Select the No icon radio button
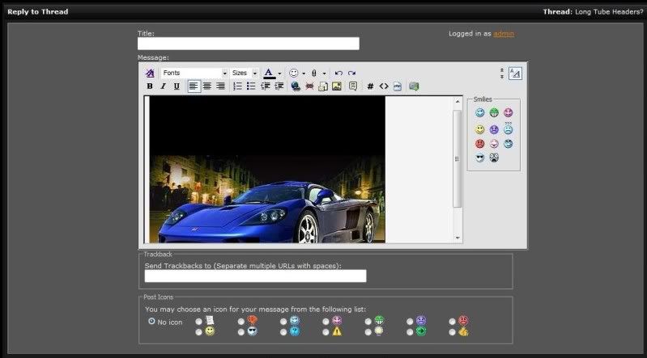Screen dimensions: 647x358 pyautogui.click(x=151, y=322)
